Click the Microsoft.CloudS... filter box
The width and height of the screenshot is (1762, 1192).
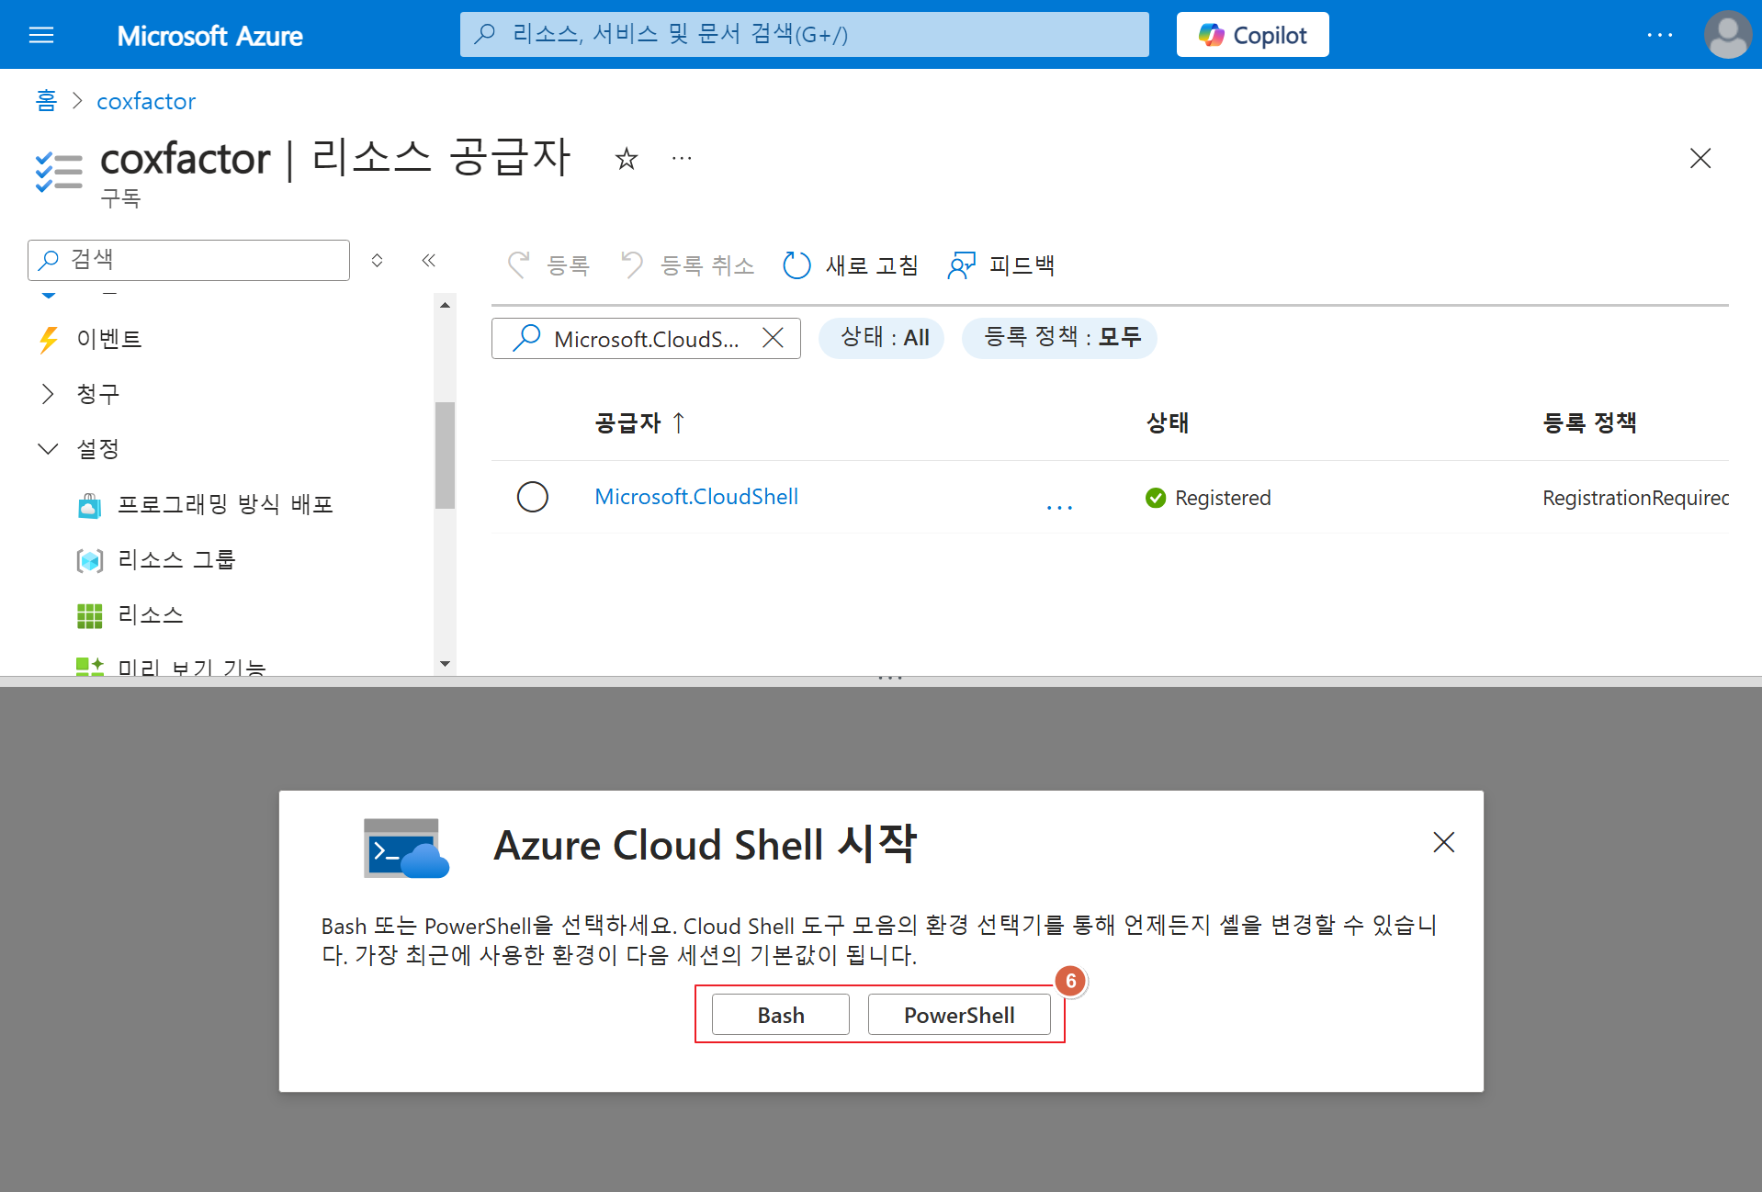(646, 339)
